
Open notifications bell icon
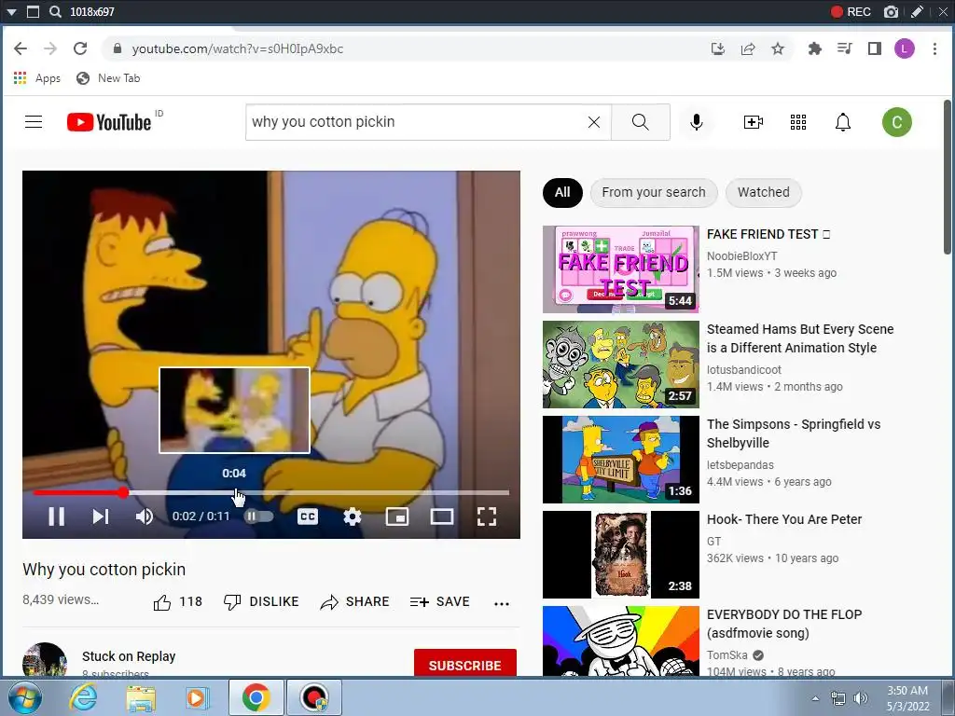point(843,122)
